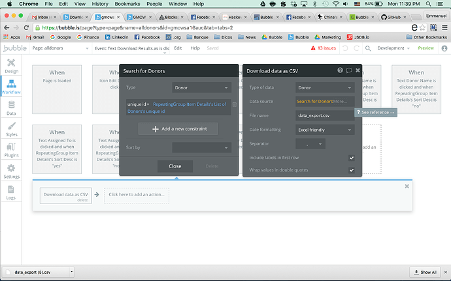Screen dimensions: 451x281
Task: Open Development version dropdown
Action: [x=393, y=48]
